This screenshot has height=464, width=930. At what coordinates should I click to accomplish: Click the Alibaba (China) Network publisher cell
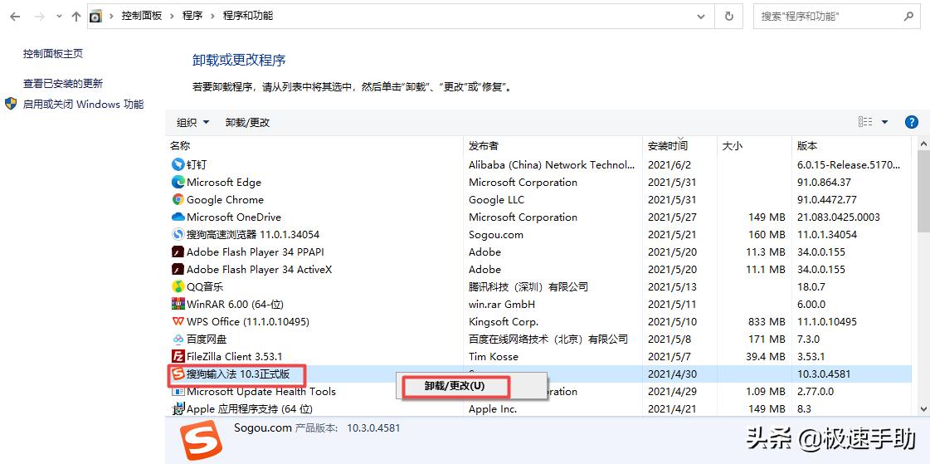pyautogui.click(x=552, y=165)
